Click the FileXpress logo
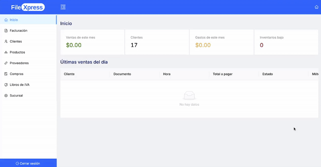The width and height of the screenshot is (321, 167). click(28, 7)
